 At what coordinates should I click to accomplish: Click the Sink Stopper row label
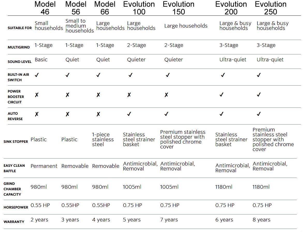16,142
